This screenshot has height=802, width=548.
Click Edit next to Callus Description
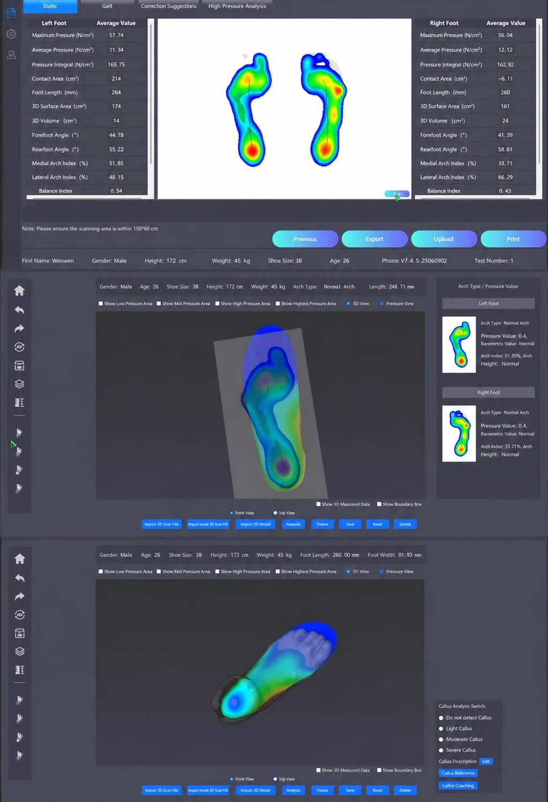pos(486,761)
